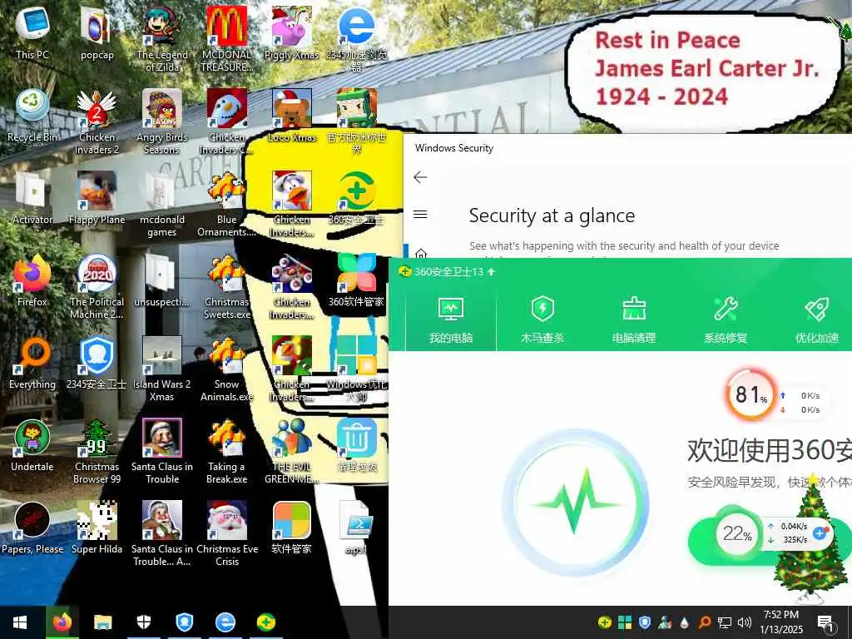The image size is (852, 639).
Task: Open Firefox from the desktop
Action: [32, 280]
